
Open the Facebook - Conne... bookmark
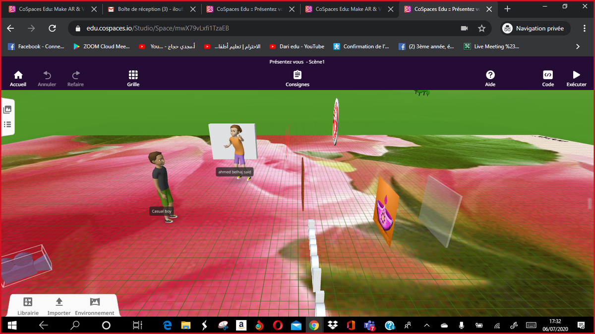(x=36, y=47)
